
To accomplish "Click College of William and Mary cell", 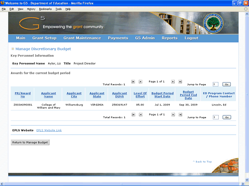I will (49, 106).
